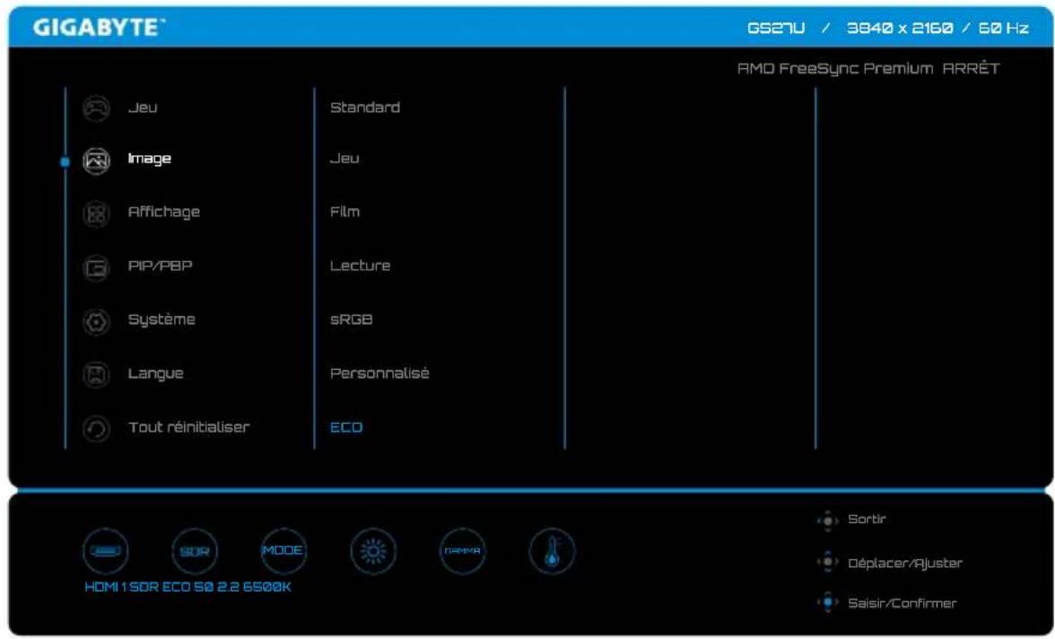Image resolution: width=1055 pixels, height=639 pixels.
Task: Click the Saisir/Confirmer label
Action: coord(902,603)
